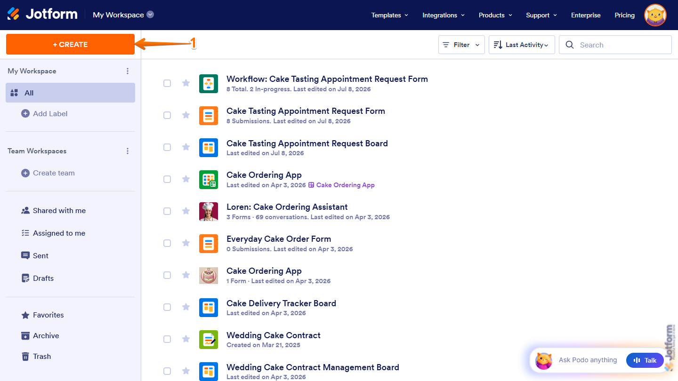Expand the My Workspace switcher dropdown
678x381 pixels.
click(124, 15)
